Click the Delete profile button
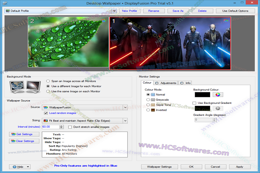Image resolution: width=260 pixels, height=173 pixels. tap(202, 11)
